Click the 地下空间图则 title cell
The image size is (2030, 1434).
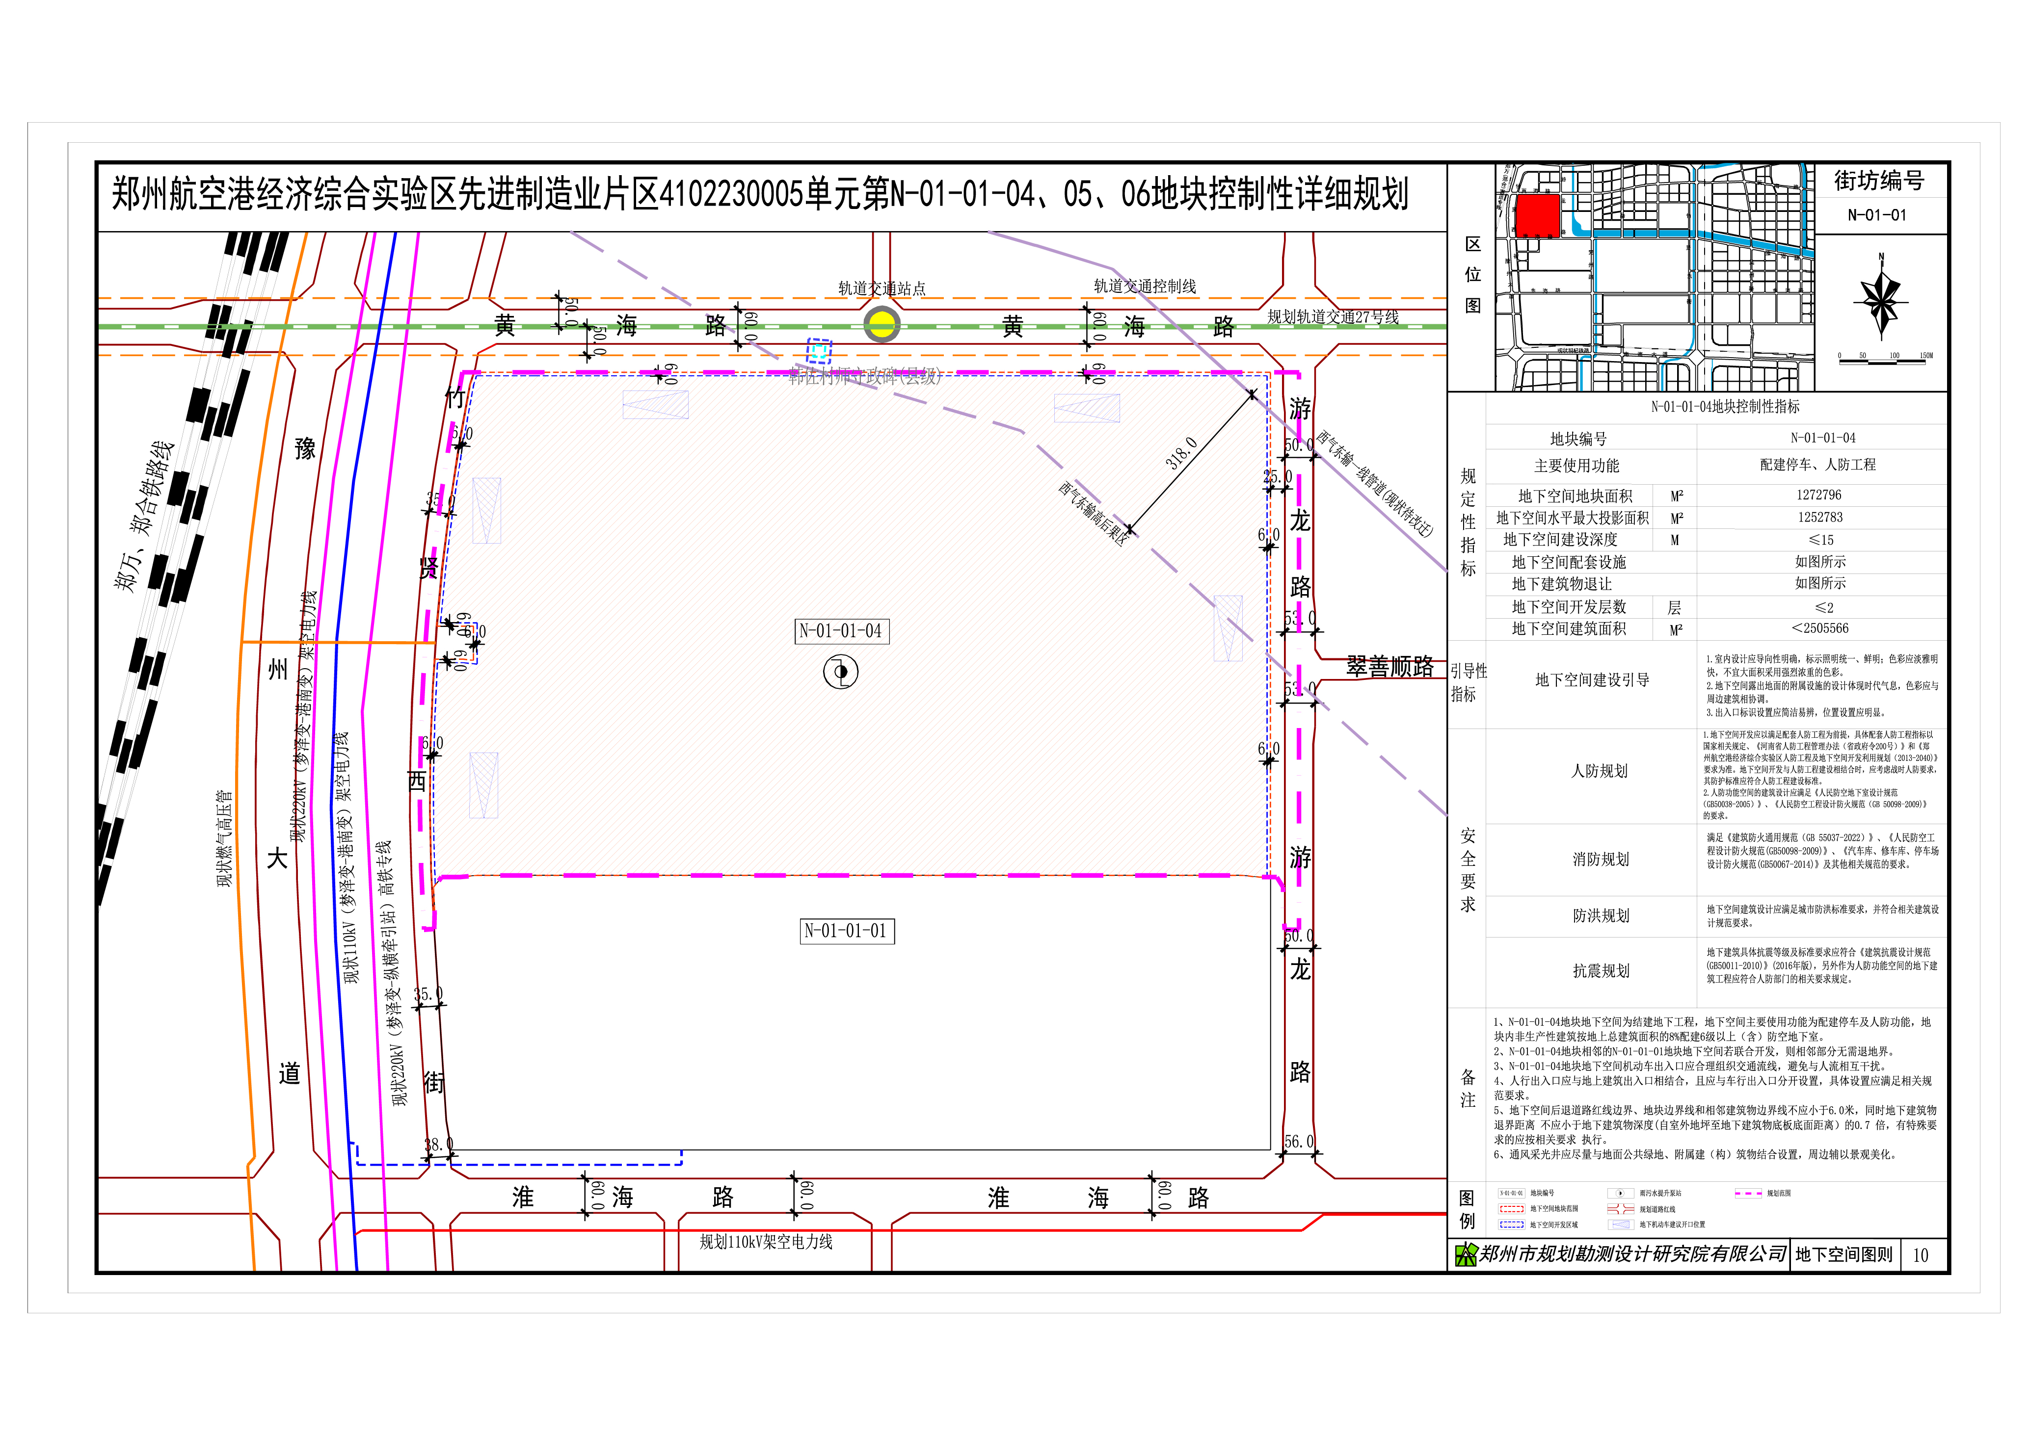click(x=1843, y=1254)
